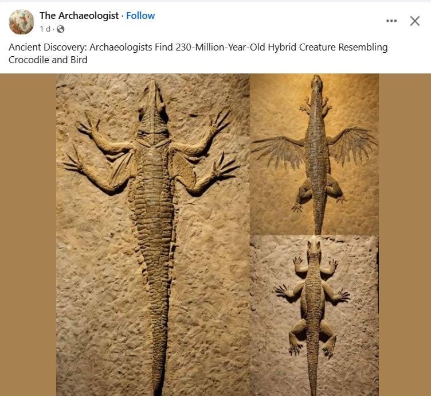Open the four-armed lizard fossil image
This screenshot has width=431, height=396.
pyautogui.click(x=315, y=316)
